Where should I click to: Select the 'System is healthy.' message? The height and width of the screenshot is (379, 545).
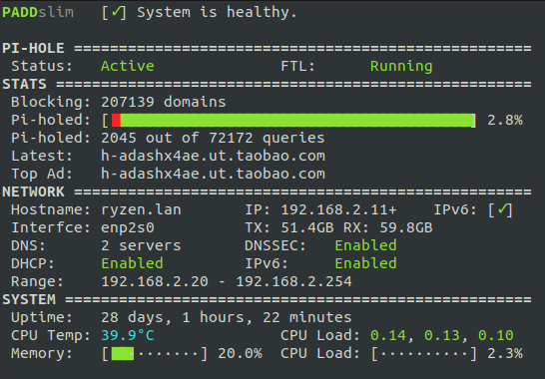[x=217, y=13]
